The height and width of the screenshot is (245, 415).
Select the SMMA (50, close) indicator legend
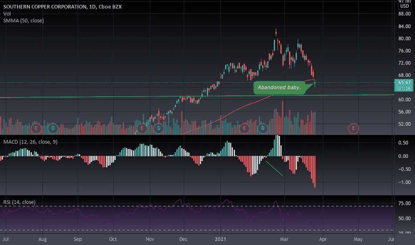(x=24, y=20)
